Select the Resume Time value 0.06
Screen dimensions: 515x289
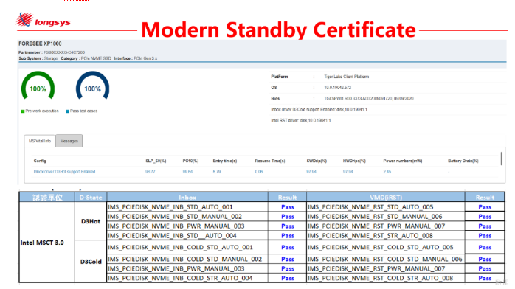coord(259,172)
